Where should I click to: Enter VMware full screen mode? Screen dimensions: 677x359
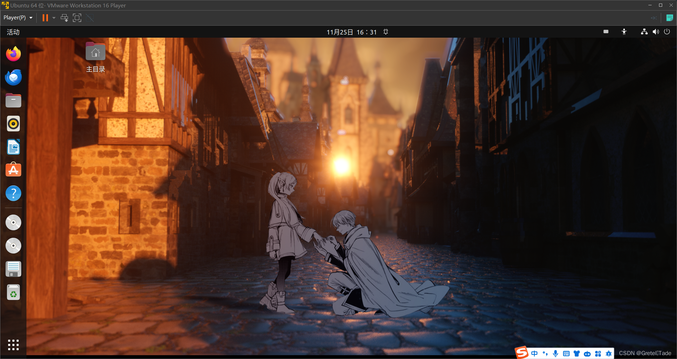coord(77,18)
